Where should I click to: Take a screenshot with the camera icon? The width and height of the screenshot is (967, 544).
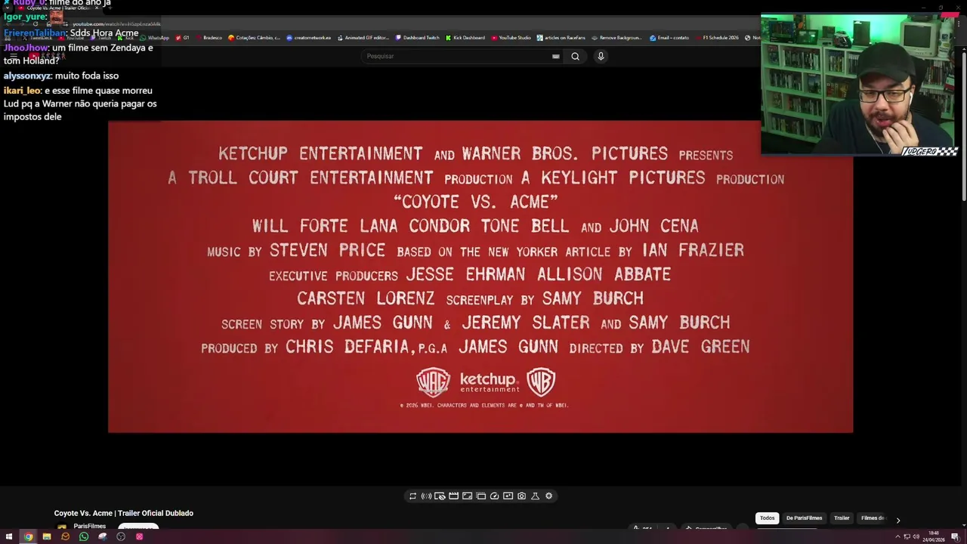[521, 496]
